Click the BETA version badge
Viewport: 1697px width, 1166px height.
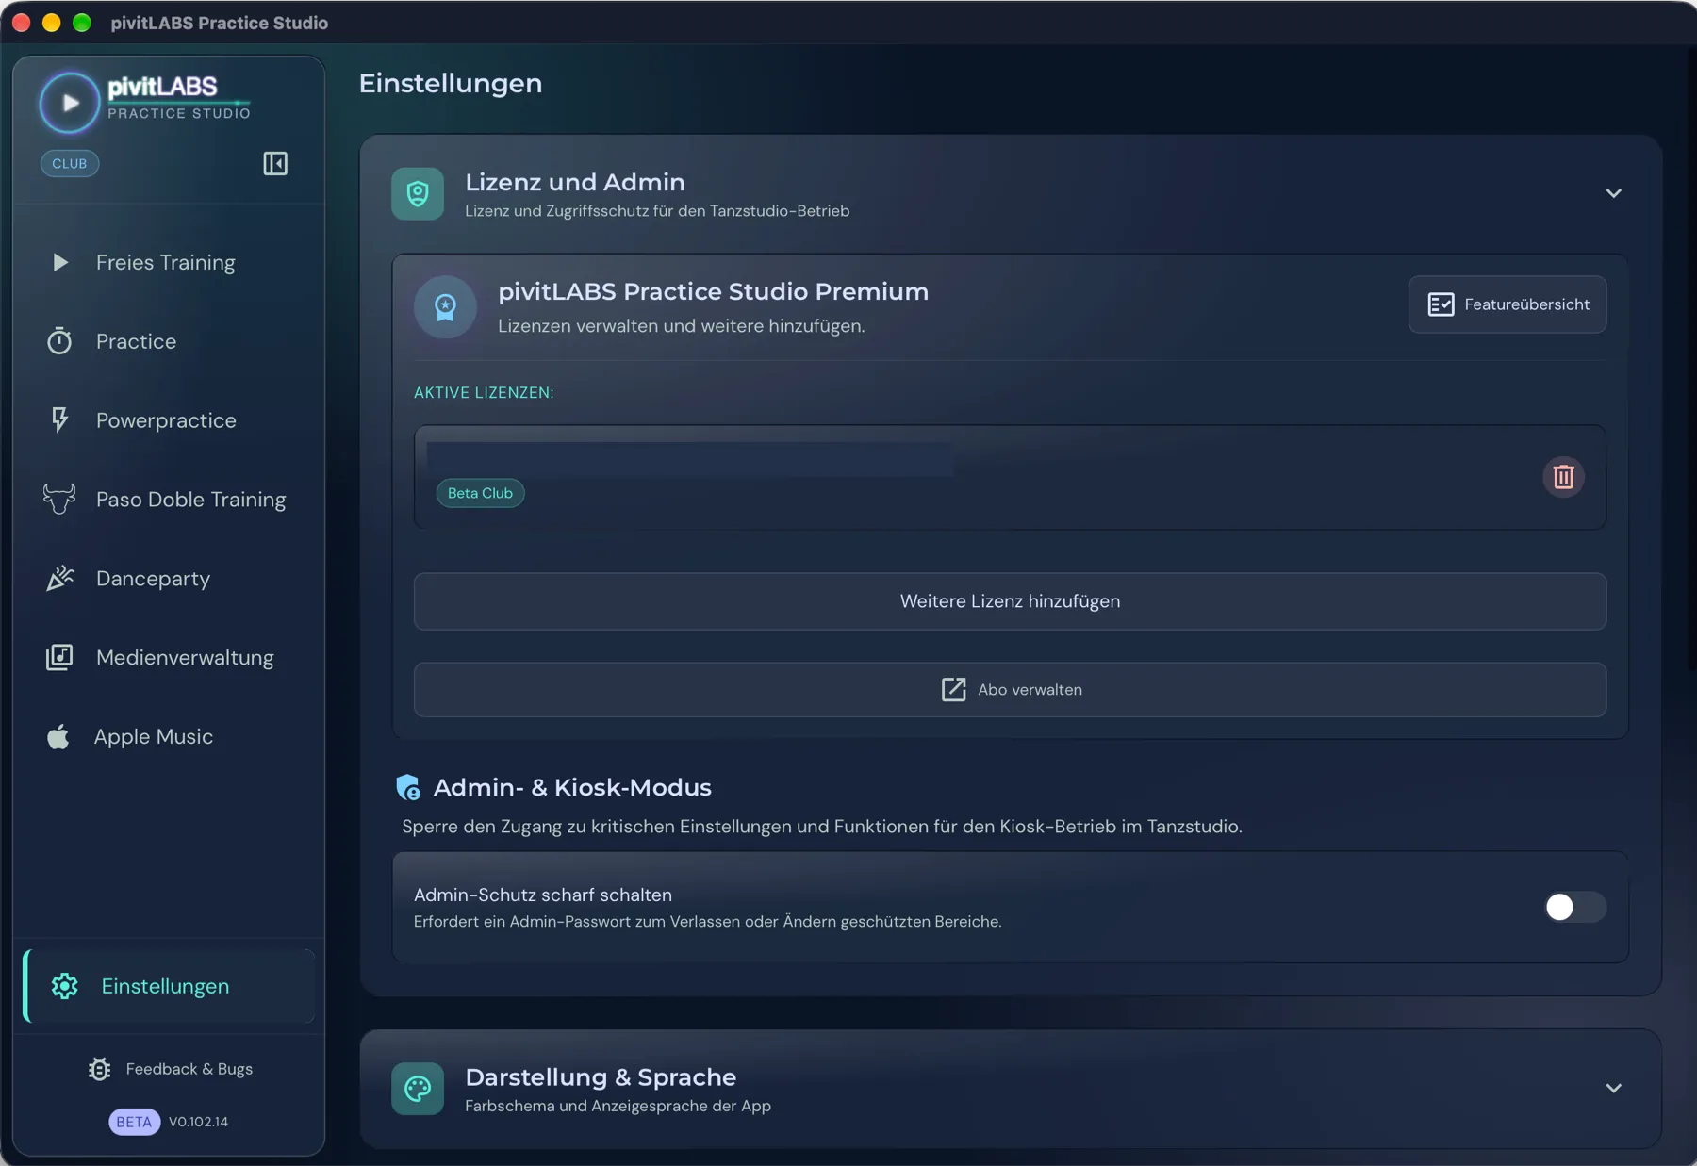point(134,1122)
